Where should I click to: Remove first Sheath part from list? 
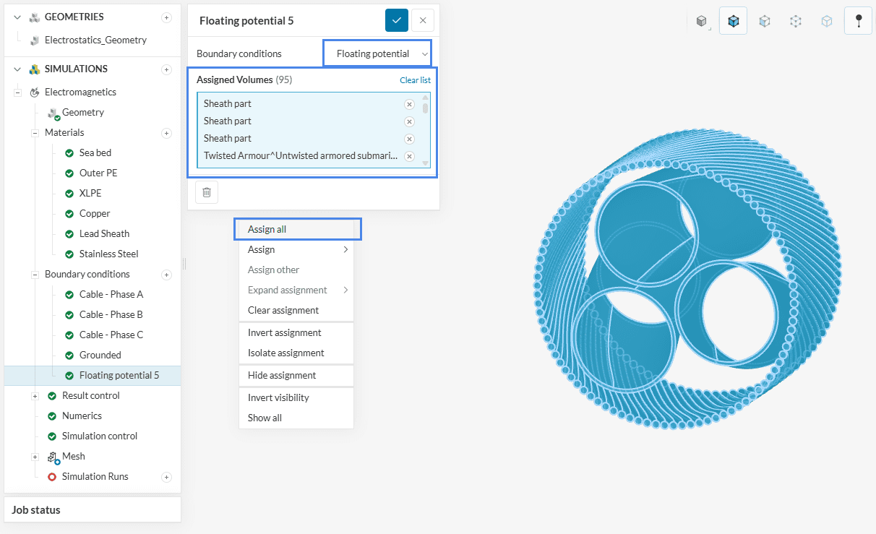(409, 104)
